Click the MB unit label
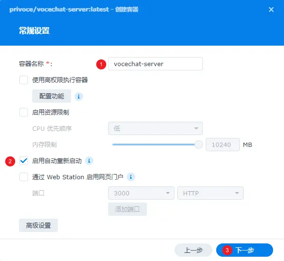The height and width of the screenshot is (261, 284). 247,145
